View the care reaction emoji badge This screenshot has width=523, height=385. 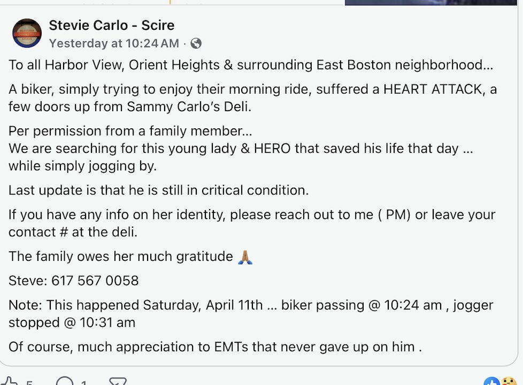[x=508, y=382]
